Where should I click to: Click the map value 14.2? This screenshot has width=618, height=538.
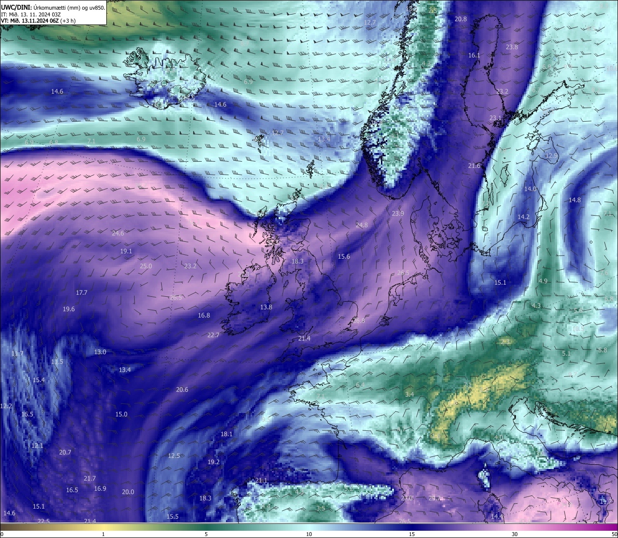tap(524, 217)
